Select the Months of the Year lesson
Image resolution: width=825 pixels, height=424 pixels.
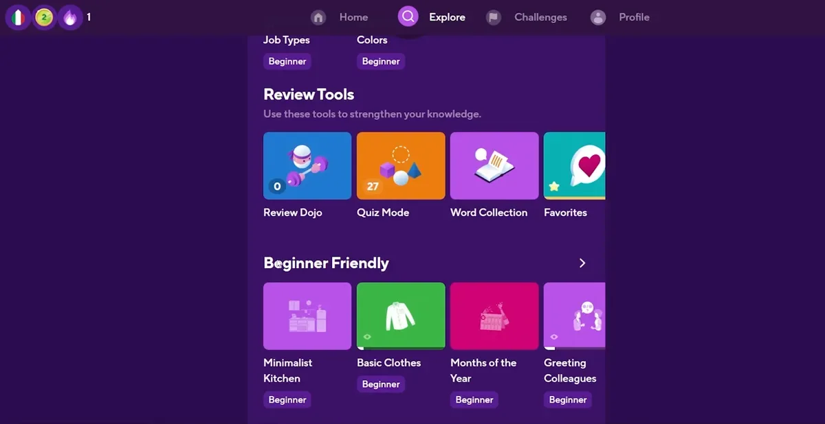(494, 316)
